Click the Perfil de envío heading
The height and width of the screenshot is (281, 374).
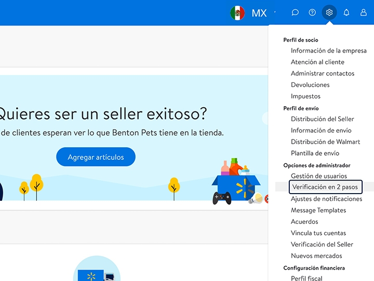(x=301, y=108)
